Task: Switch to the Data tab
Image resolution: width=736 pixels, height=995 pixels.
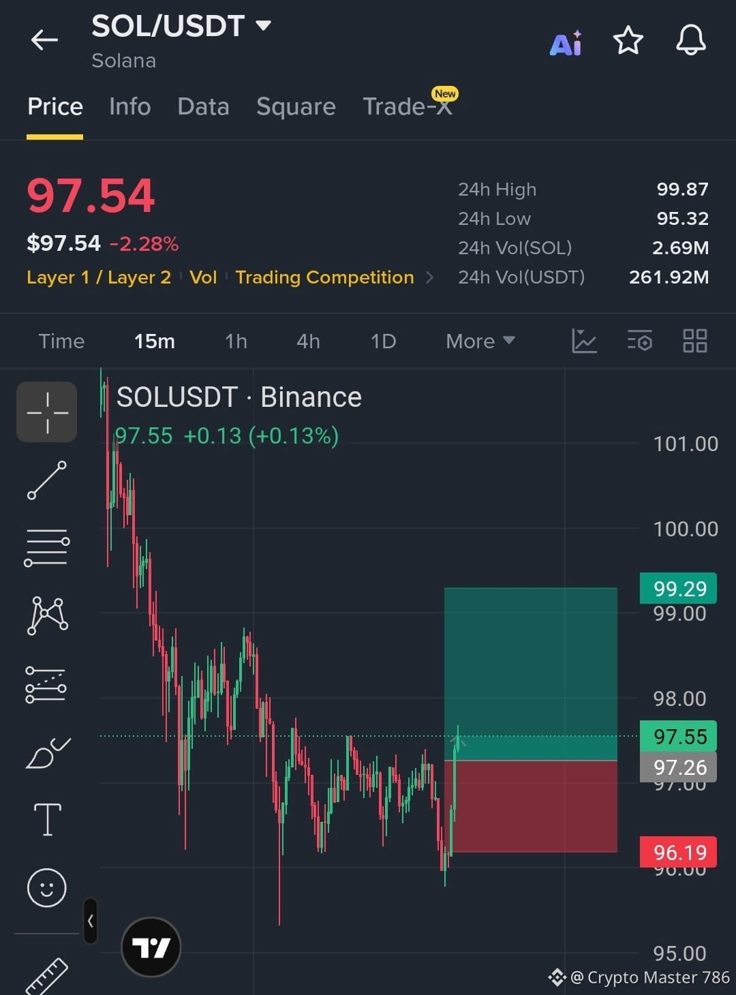Action: (x=203, y=107)
